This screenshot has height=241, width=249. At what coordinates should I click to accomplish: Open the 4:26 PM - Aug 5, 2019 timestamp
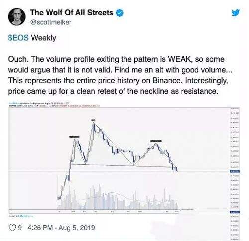(x=61, y=228)
